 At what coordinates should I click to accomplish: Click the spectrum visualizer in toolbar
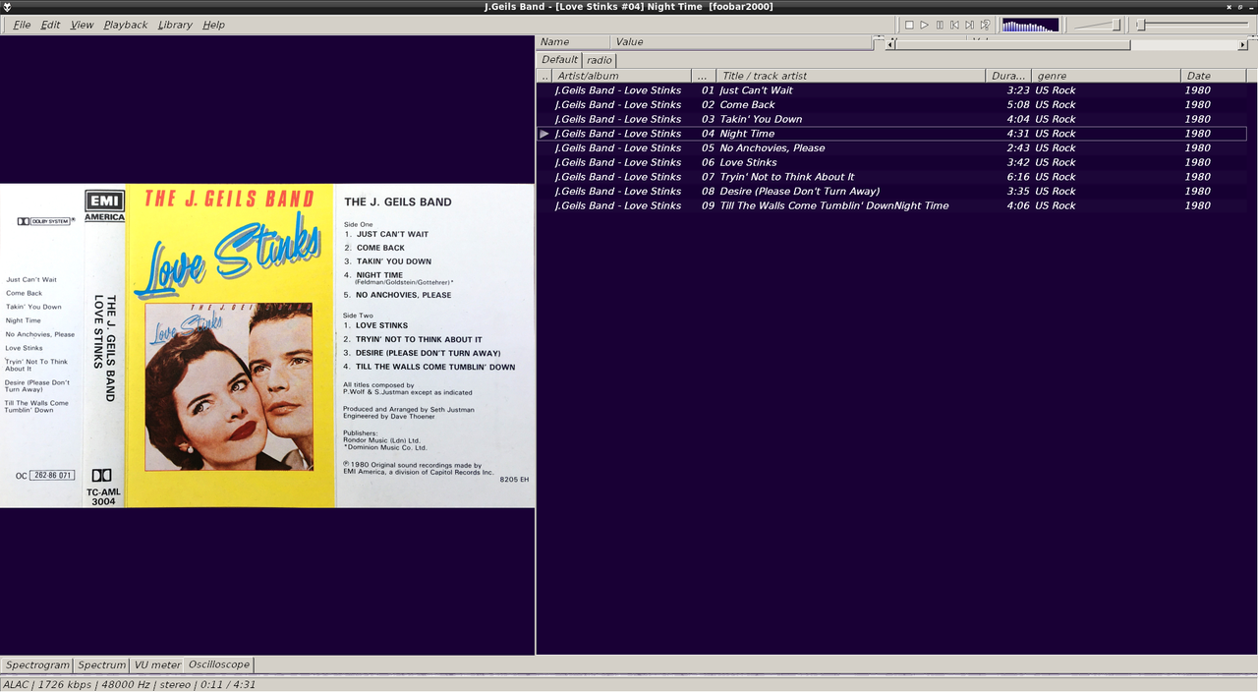(x=1030, y=25)
